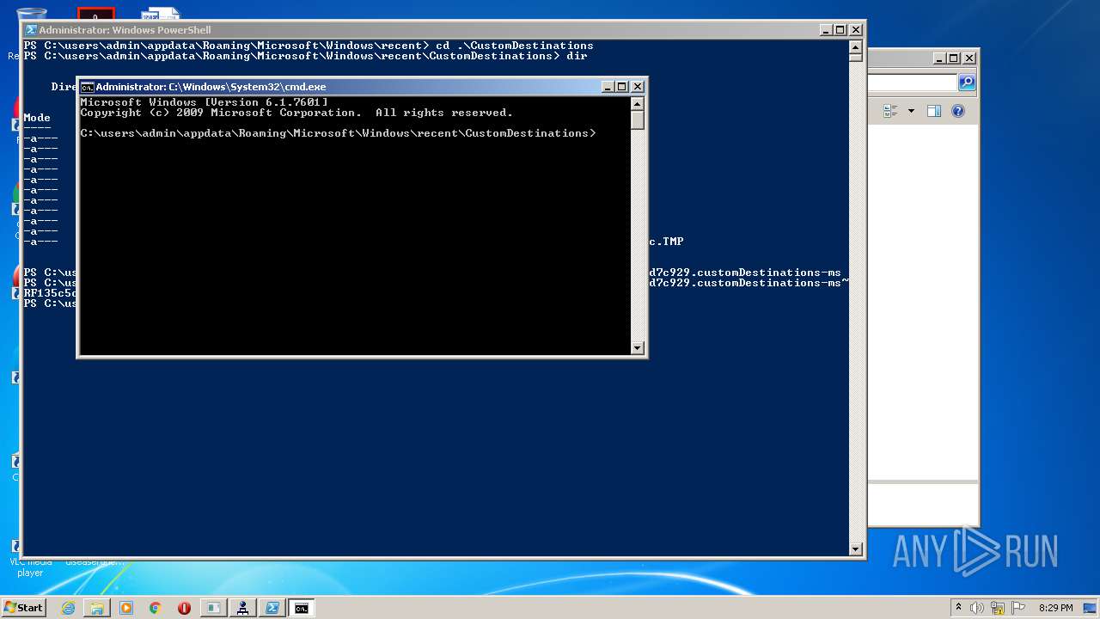Image resolution: width=1100 pixels, height=619 pixels.
Task: Click the Explorer window search field
Action: click(913, 83)
